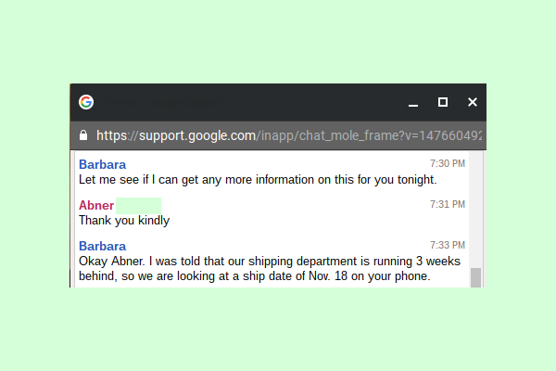Click the redacted box beside Abner's name
Image resolution: width=556 pixels, height=371 pixels.
pos(139,206)
